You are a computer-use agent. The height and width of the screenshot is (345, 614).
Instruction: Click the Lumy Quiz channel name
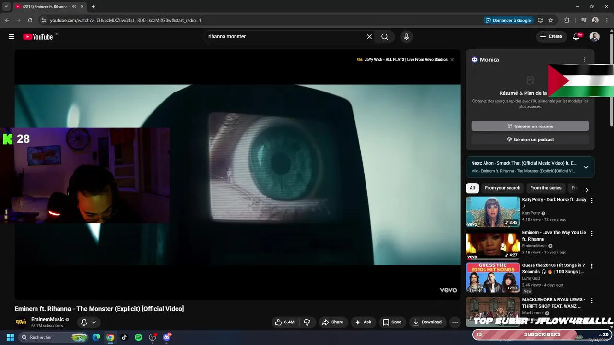(531, 278)
